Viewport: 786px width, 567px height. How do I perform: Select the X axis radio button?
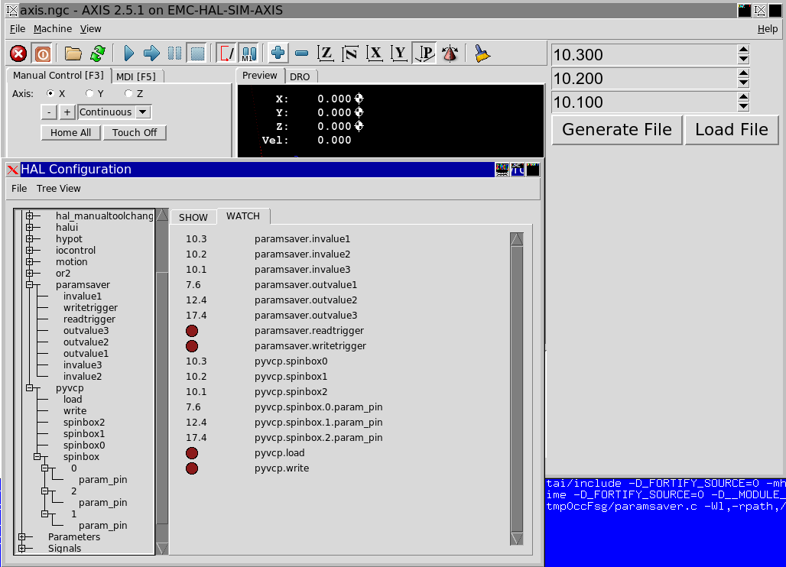50,94
